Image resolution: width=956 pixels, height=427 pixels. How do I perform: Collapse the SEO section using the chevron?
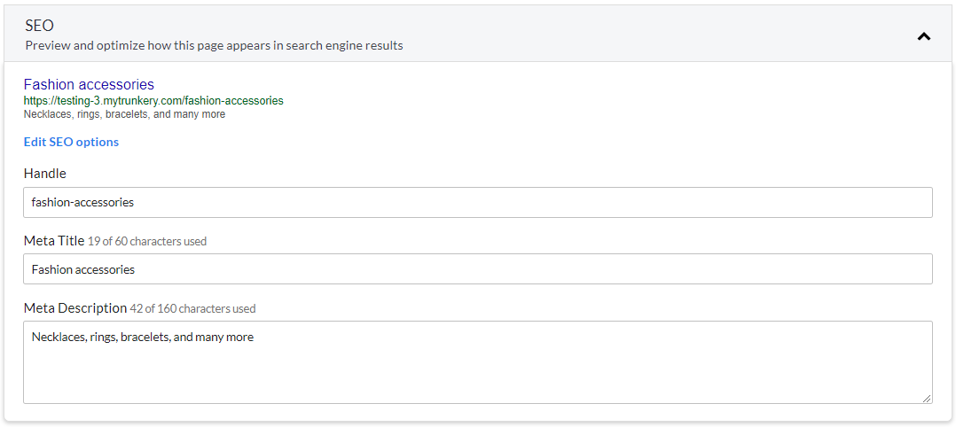point(924,36)
